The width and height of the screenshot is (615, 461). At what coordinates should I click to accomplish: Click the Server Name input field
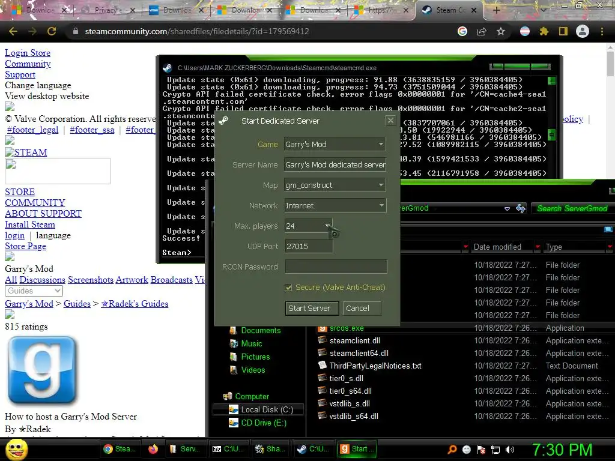(x=335, y=164)
